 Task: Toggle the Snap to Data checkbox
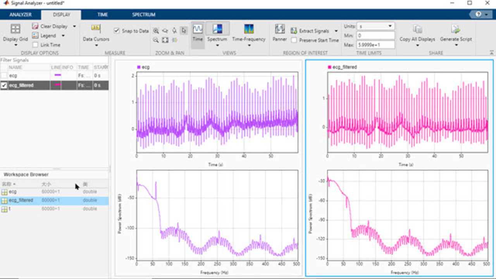[x=117, y=31]
